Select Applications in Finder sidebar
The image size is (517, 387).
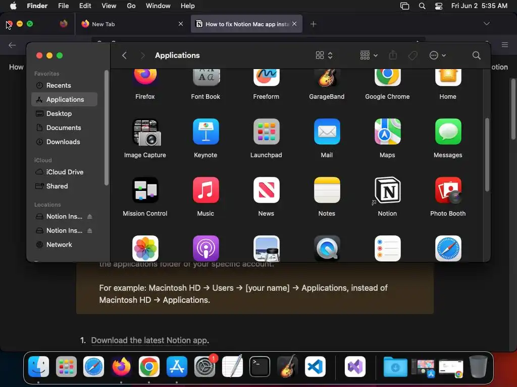[x=64, y=99]
